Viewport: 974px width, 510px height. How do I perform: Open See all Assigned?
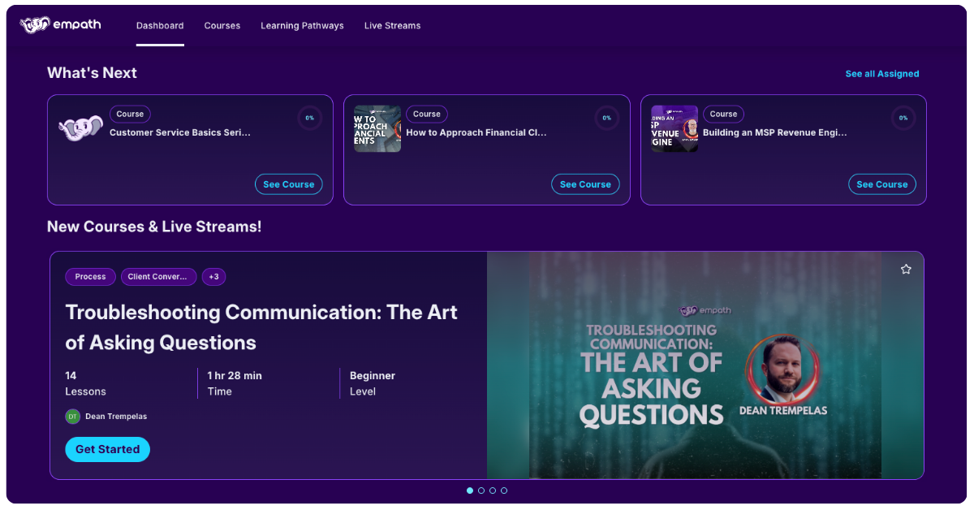click(882, 73)
